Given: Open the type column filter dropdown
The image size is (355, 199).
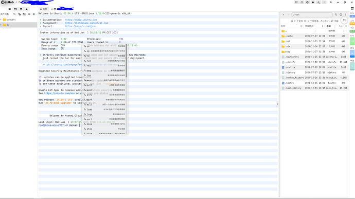Looking at the screenshot, I should [335, 26].
